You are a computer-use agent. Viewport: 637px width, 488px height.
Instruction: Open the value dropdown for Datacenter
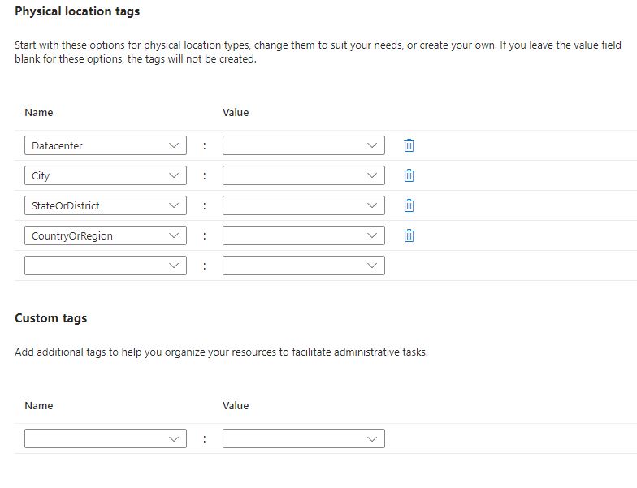click(x=303, y=145)
